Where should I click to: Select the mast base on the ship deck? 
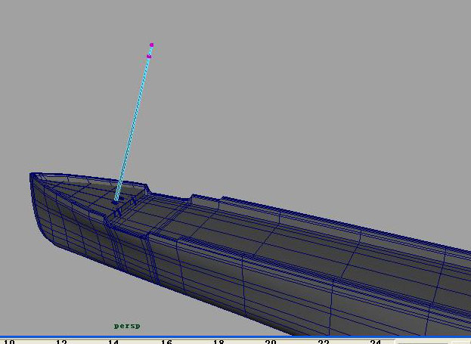[x=115, y=203]
